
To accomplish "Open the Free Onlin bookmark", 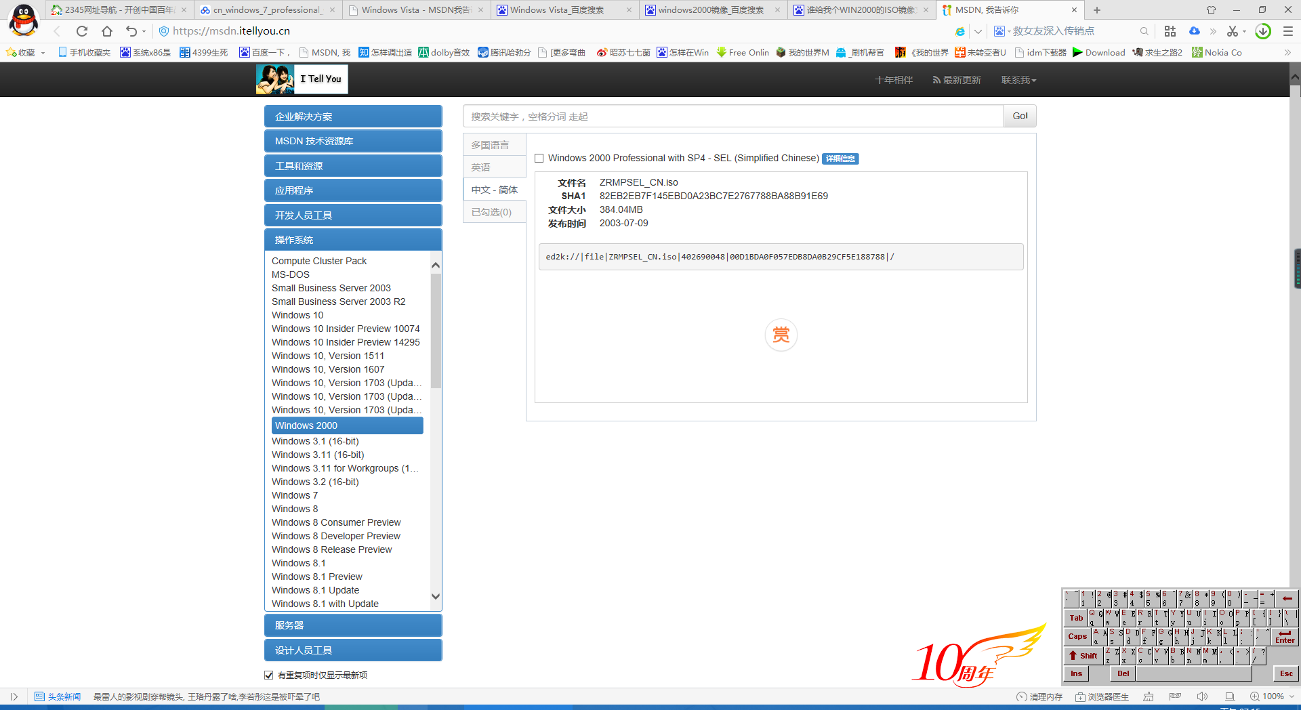I will 742,52.
